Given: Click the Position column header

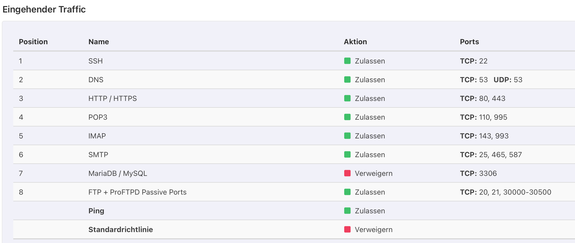Looking at the screenshot, I should pos(33,42).
